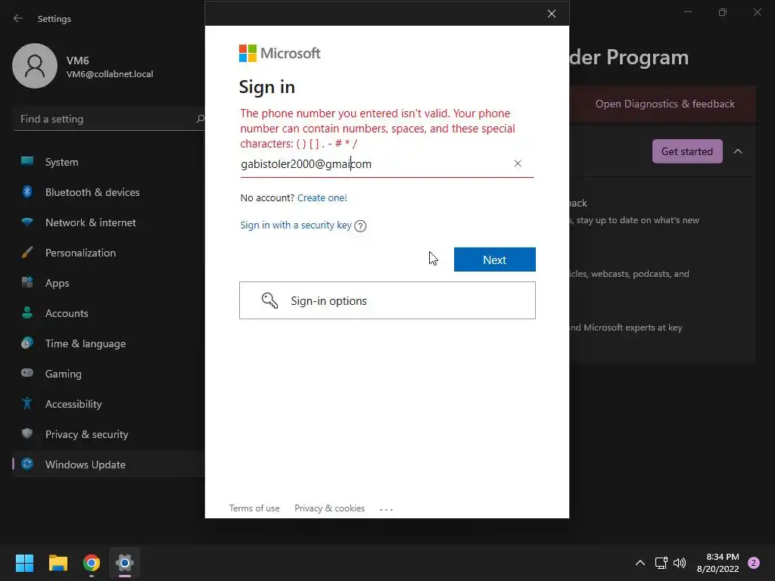Open the Privacy & cookies link
Screen dimensions: 775x581
pyautogui.click(x=330, y=508)
